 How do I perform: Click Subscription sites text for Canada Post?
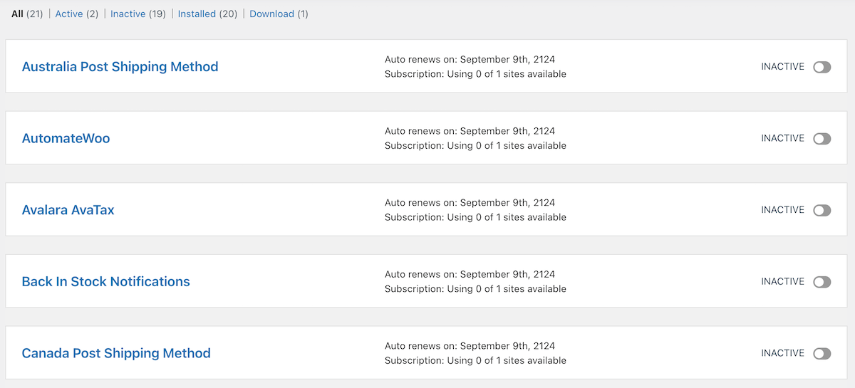[475, 361]
